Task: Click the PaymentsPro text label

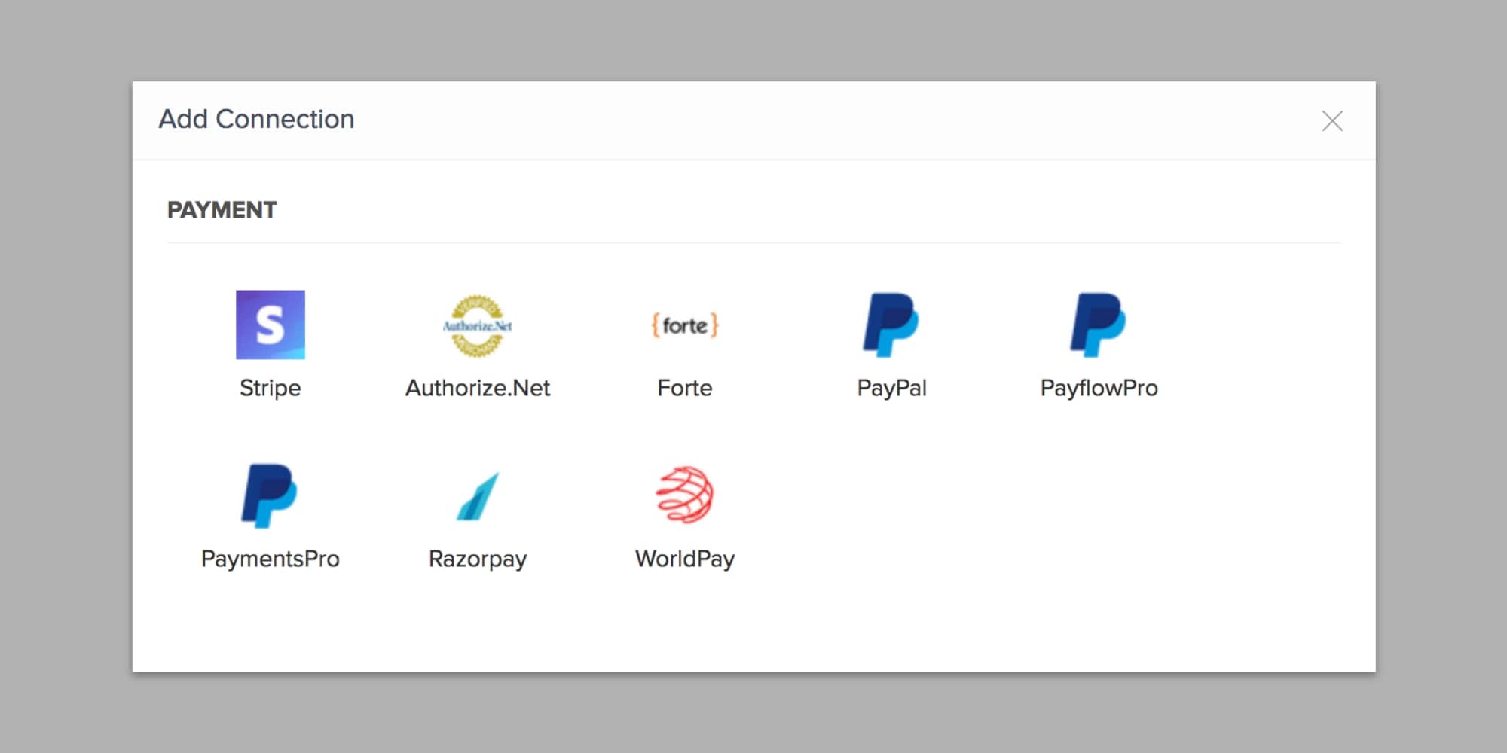Action: [x=271, y=559]
